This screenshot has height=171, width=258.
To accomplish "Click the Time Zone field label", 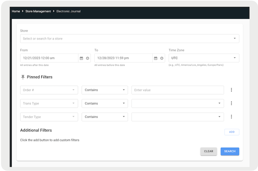I will pos(176,50).
